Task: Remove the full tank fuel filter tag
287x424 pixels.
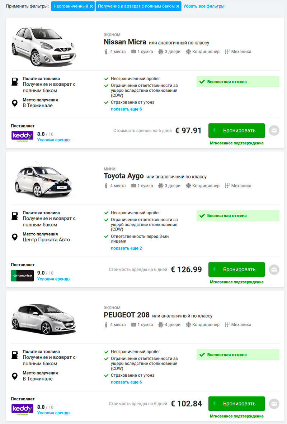Action: [178, 6]
